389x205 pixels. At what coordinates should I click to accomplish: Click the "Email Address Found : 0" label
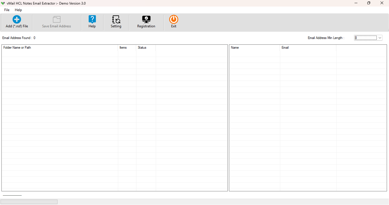(19, 38)
